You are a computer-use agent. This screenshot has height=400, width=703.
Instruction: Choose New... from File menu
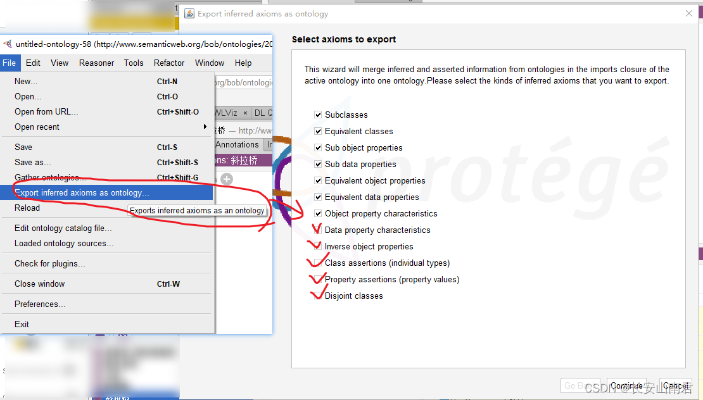point(107,82)
